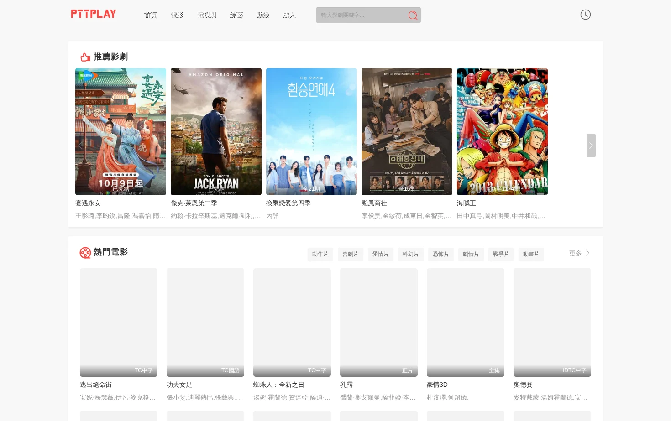The width and height of the screenshot is (671, 421).
Task: Filter by 劇情片 genre
Action: [x=471, y=254]
